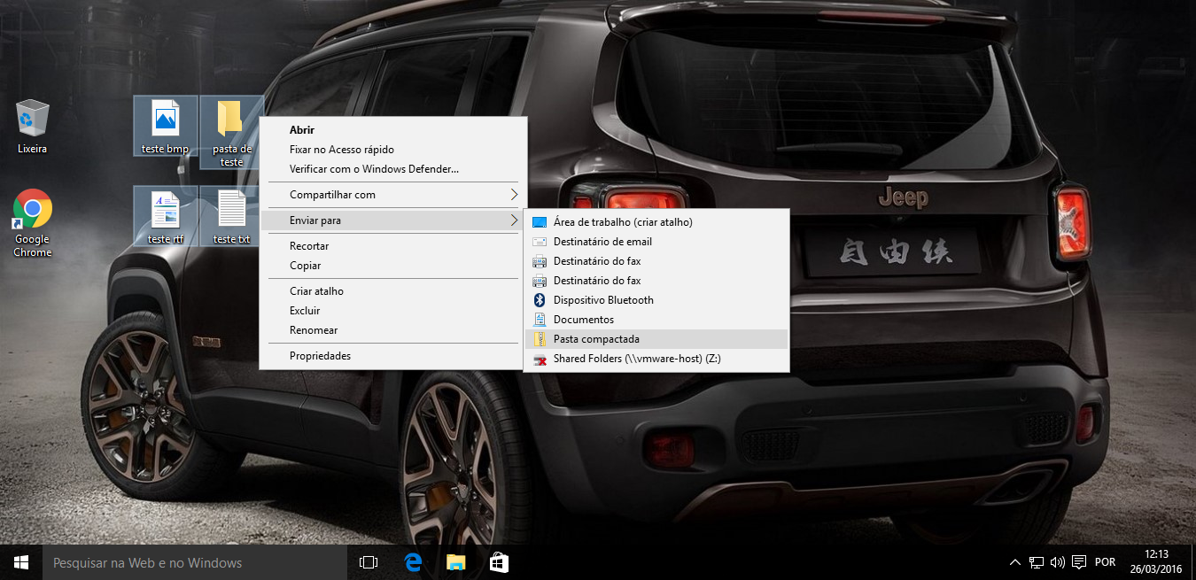Select Área de trabalho (criar atalho)
1196x580 pixels.
coord(620,221)
